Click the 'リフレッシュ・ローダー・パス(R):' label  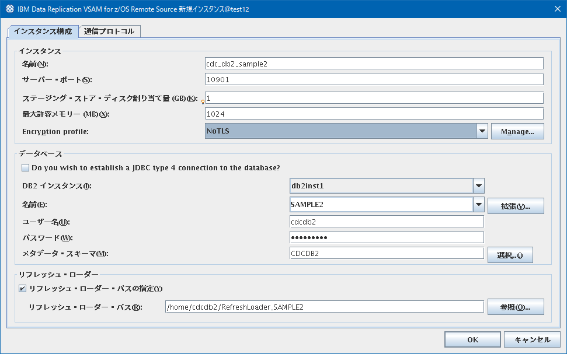(85, 307)
